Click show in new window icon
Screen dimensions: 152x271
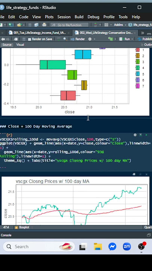(16, 39)
